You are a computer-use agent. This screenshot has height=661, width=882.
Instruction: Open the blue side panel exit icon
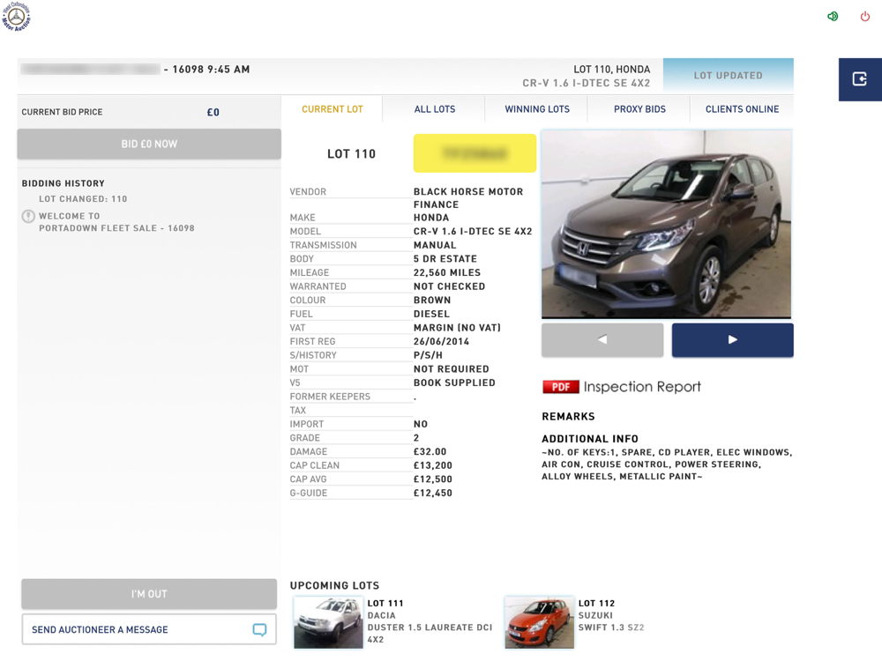pos(859,79)
